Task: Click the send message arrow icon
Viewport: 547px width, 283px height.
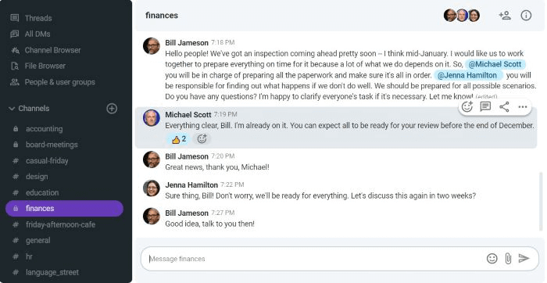Action: click(524, 258)
